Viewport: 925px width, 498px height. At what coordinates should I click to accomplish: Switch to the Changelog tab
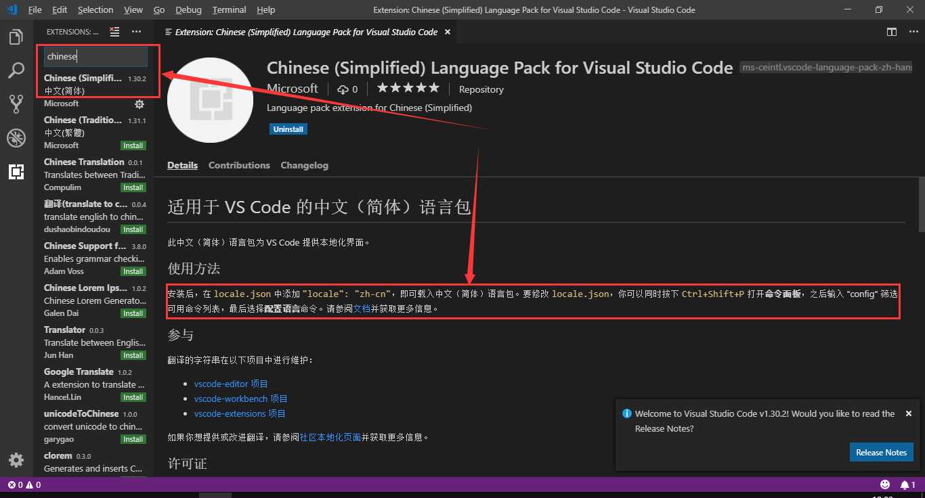click(x=304, y=165)
